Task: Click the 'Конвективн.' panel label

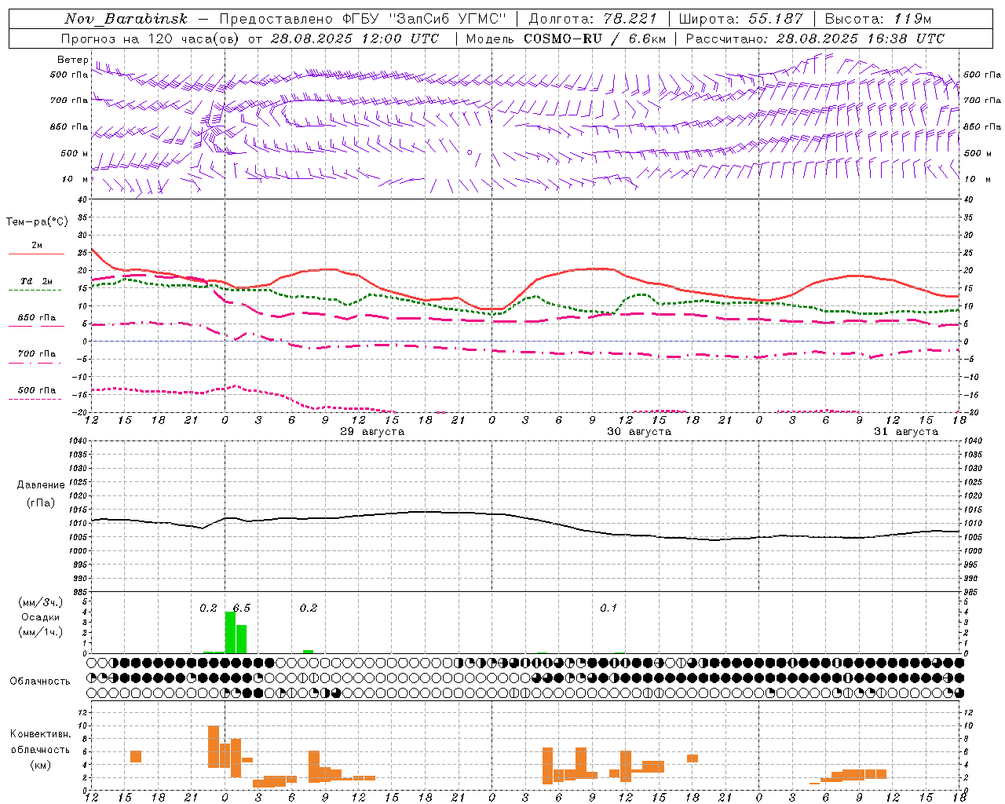Action: pos(41,734)
